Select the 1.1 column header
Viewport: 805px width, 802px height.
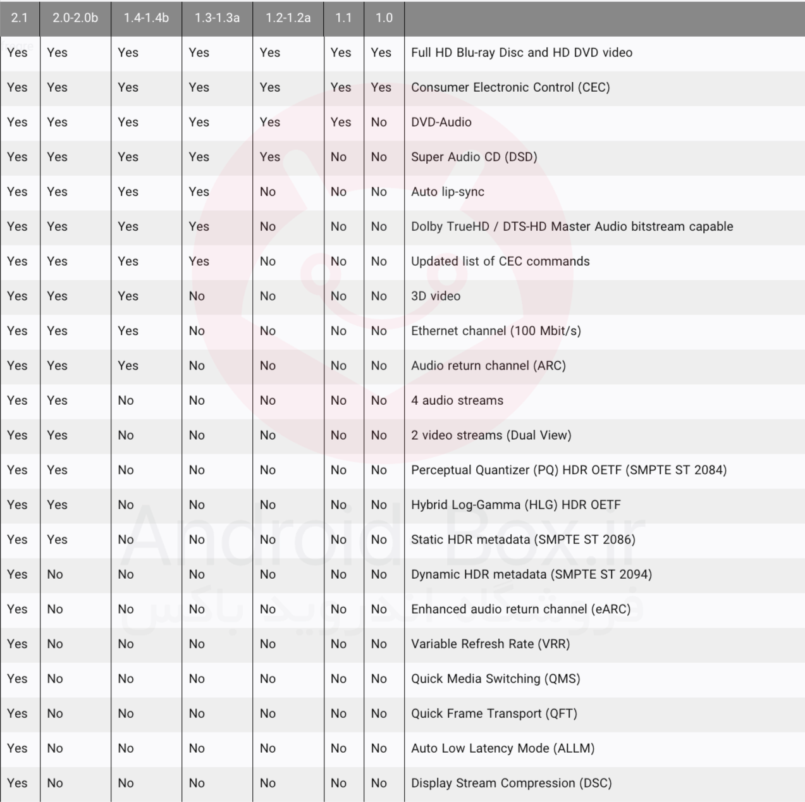point(343,18)
